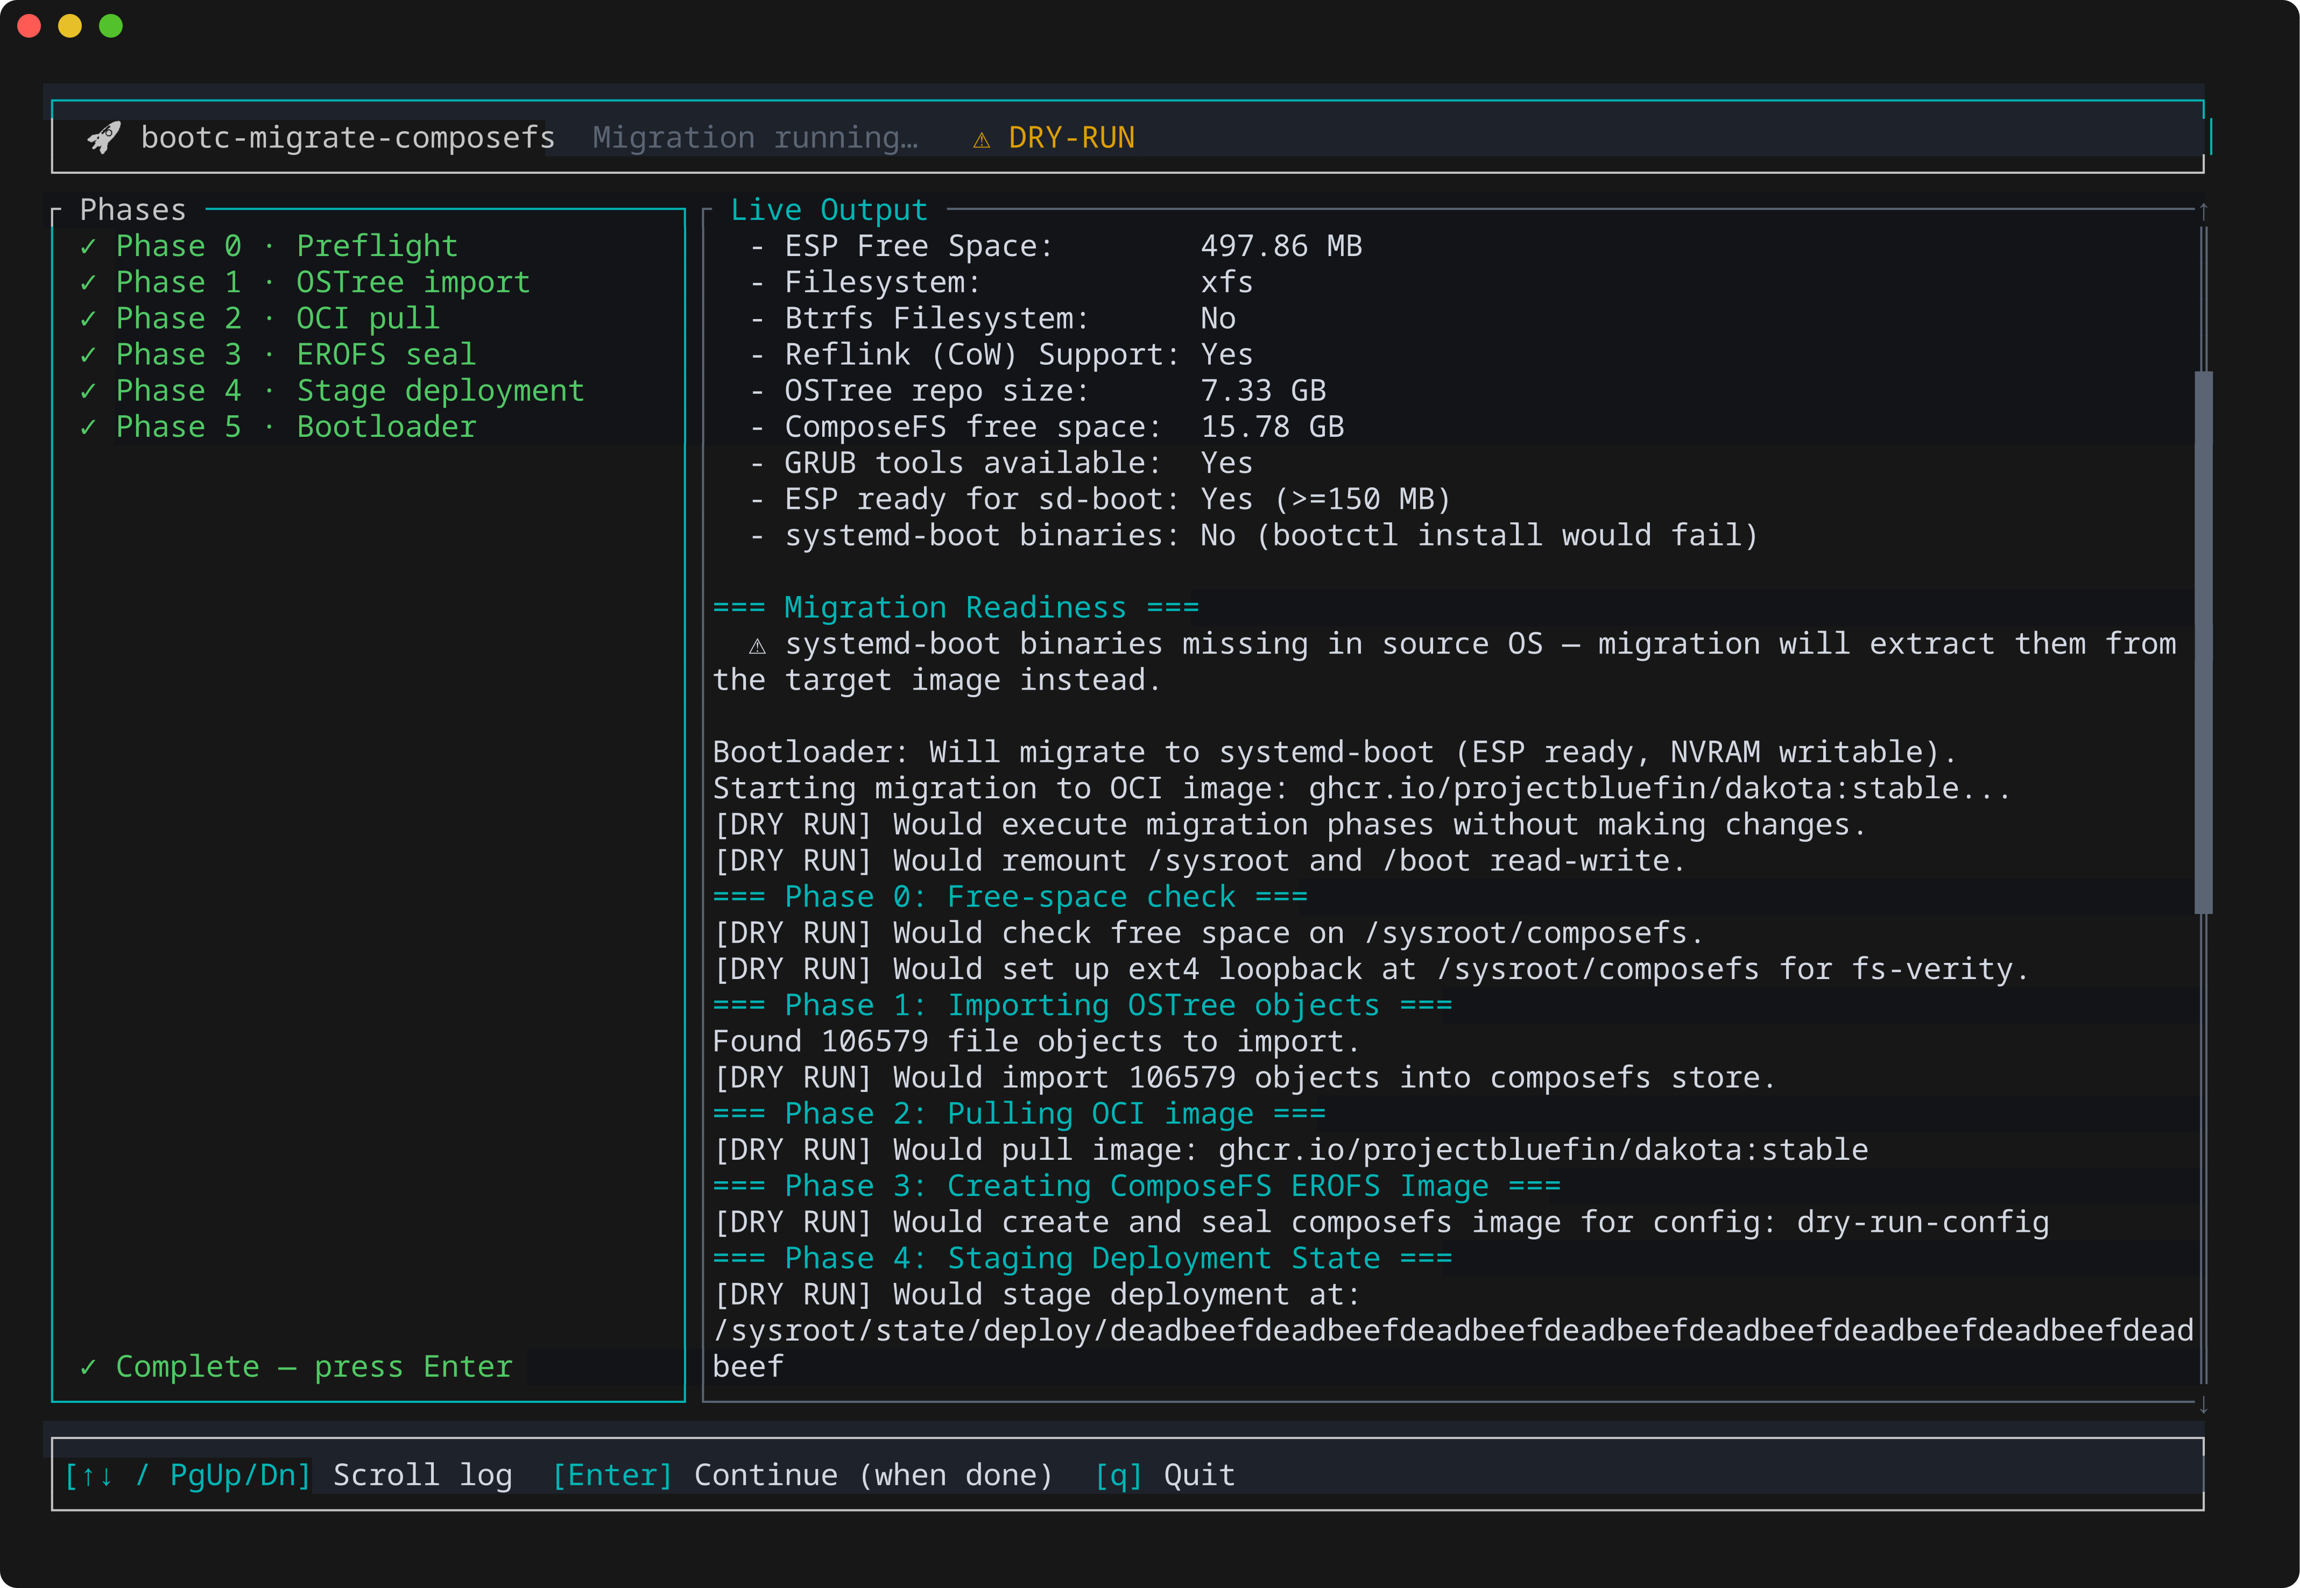Screen dimensions: 2300x1588
Task: Click the [Enter] Continue shortcut hint
Action: (x=802, y=1474)
